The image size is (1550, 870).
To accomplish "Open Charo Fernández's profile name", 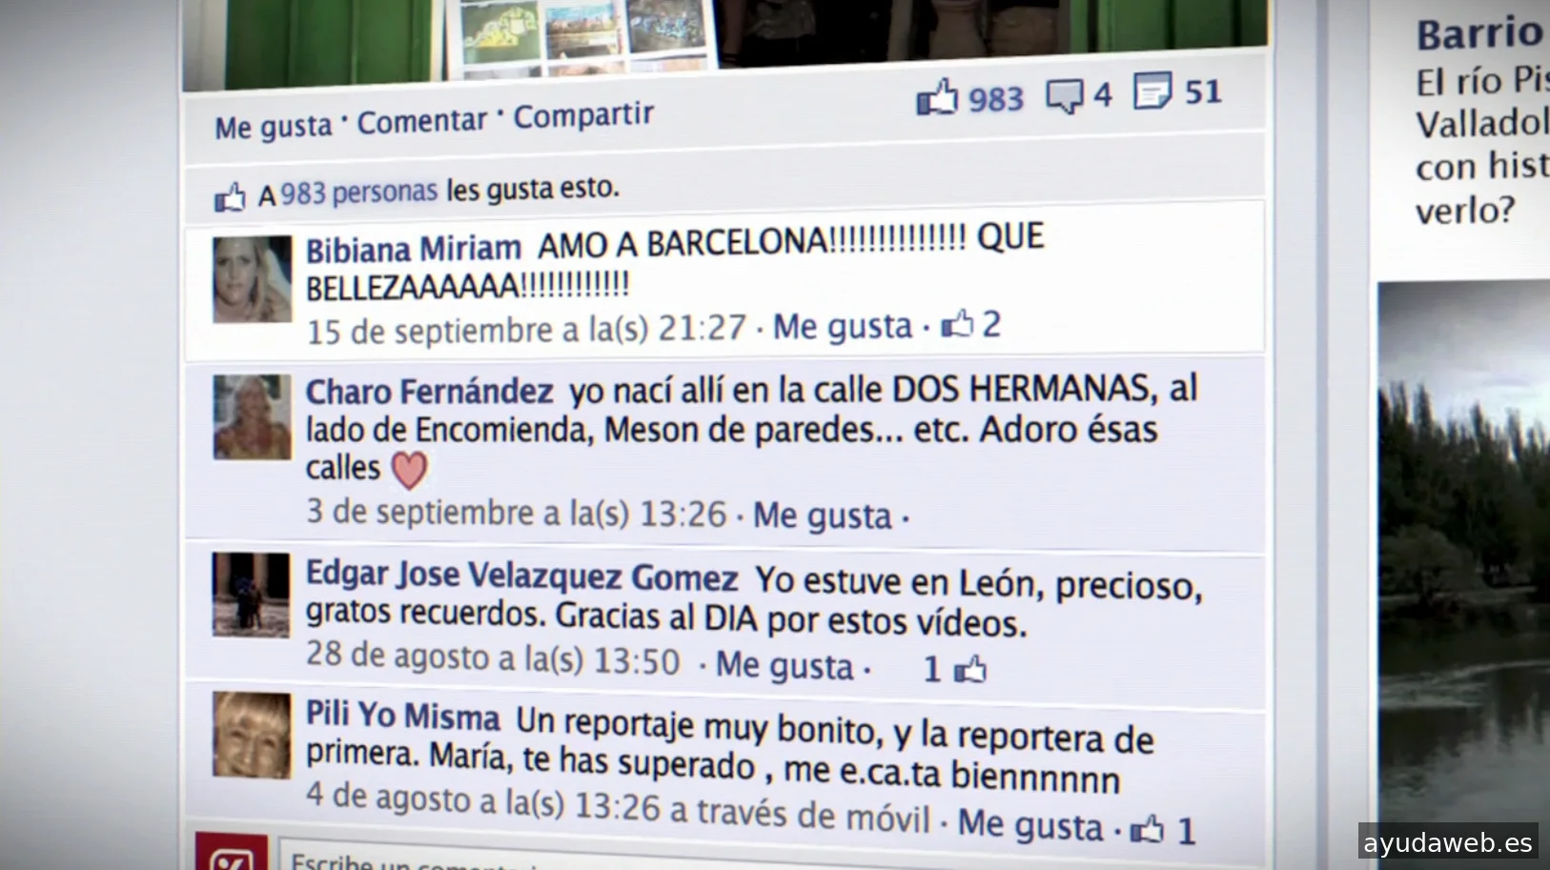I will tap(429, 392).
